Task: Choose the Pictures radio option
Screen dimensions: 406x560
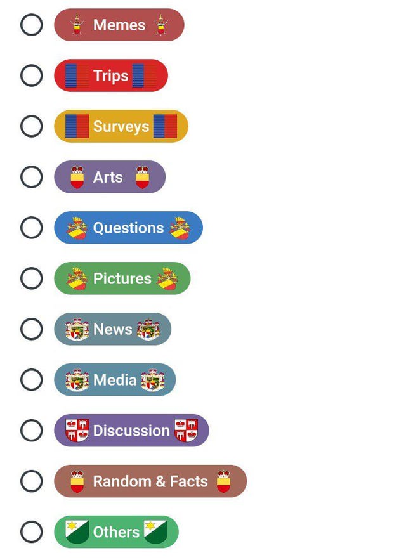Action: (32, 278)
